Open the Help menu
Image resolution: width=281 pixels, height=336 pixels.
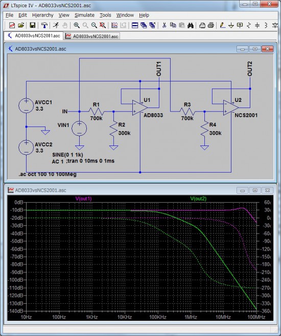[x=144, y=15]
